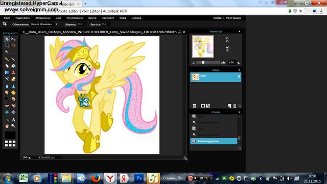Viewport: 327px width, 184px height.
Task: Select the Clone Stamp tool
Action: pyautogui.click(x=13, y=73)
